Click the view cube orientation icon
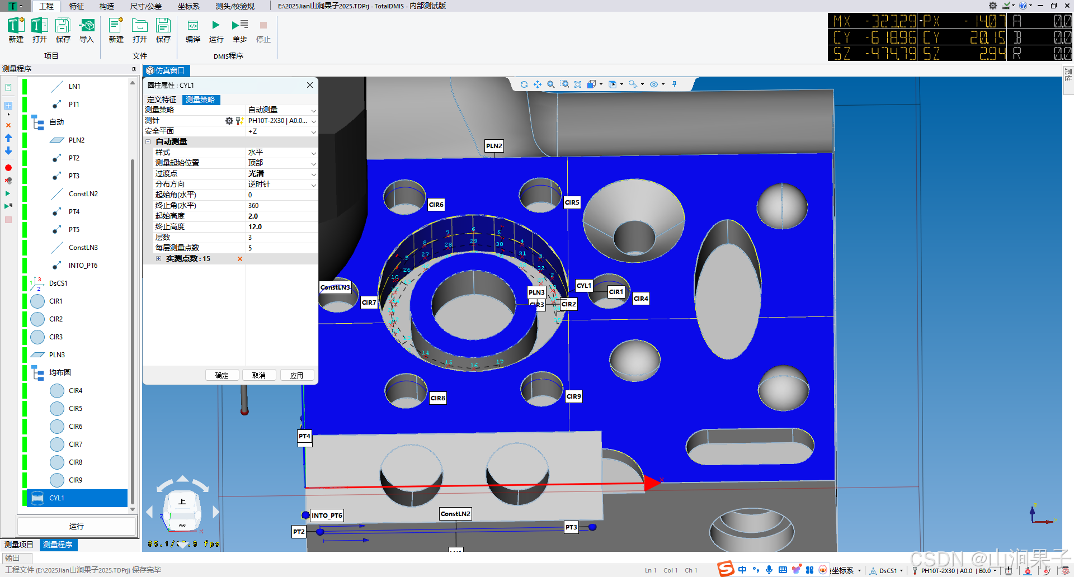1074x577 pixels. 591,84
